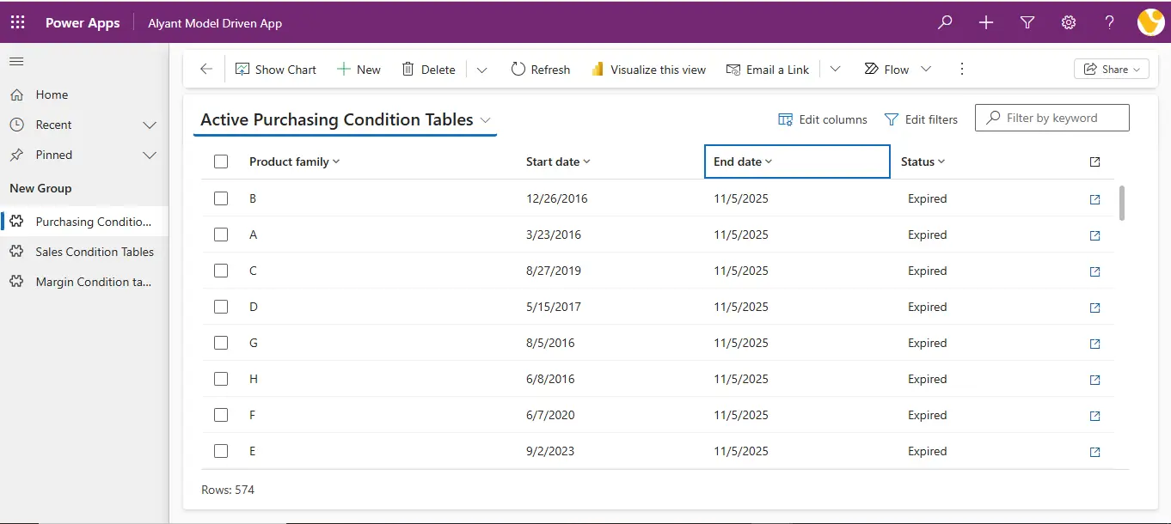Open record B using its pop-out icon
This screenshot has height=524, width=1171.
[1094, 199]
